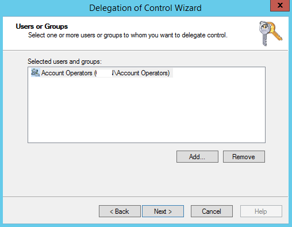The width and height of the screenshot is (292, 227).
Task: Click the 'Selected users and groups' label
Action: [64, 61]
